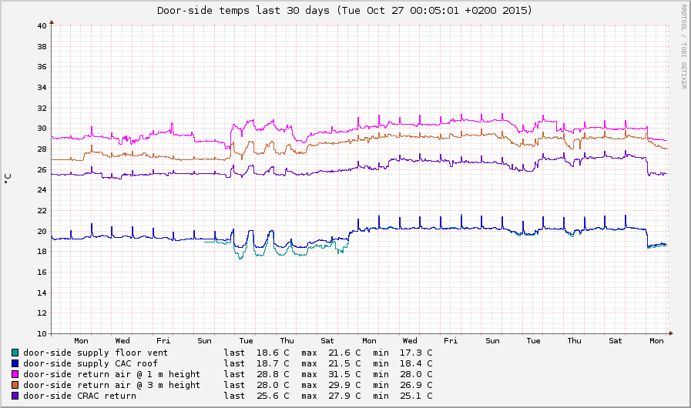The width and height of the screenshot is (691, 408).
Task: Click the red arrow at the x-axis right end
Action: 671,333
